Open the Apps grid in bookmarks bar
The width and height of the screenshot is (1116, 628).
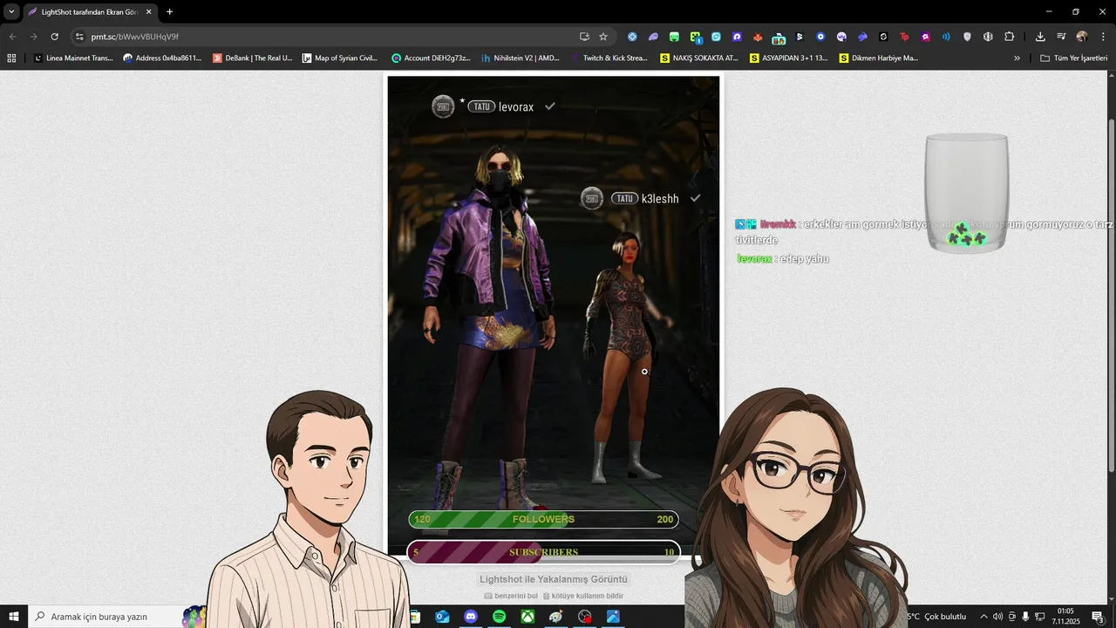click(11, 58)
